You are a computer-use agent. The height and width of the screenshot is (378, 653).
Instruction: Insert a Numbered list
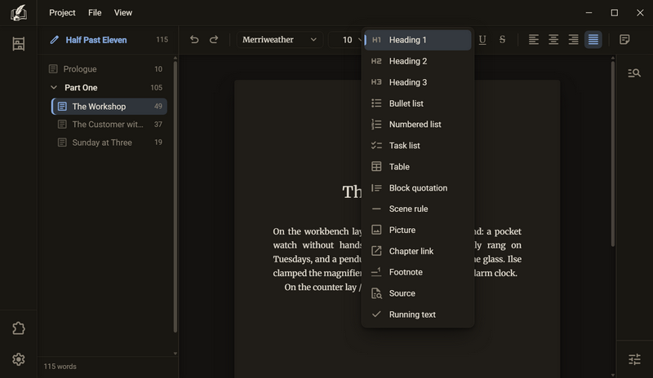pyautogui.click(x=418, y=125)
